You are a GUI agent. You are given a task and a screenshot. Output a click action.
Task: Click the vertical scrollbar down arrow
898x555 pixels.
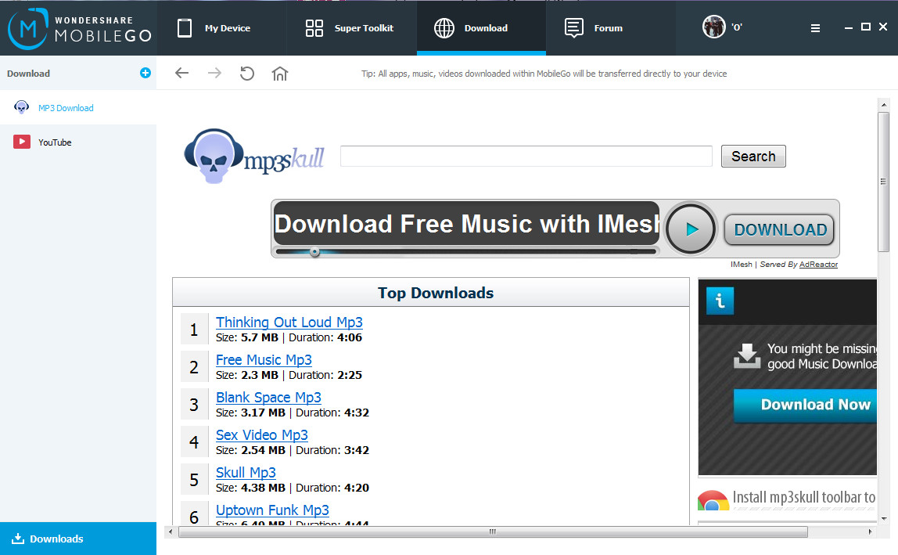point(883,517)
